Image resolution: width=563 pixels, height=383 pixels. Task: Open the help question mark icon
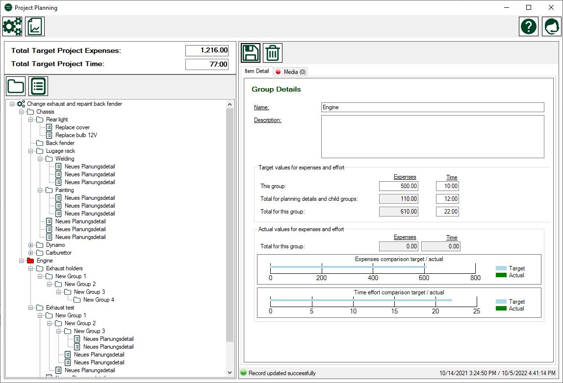[529, 26]
